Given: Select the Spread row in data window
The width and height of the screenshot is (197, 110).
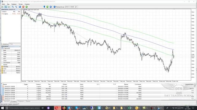Looking at the screenshot, I should coord(11,64).
